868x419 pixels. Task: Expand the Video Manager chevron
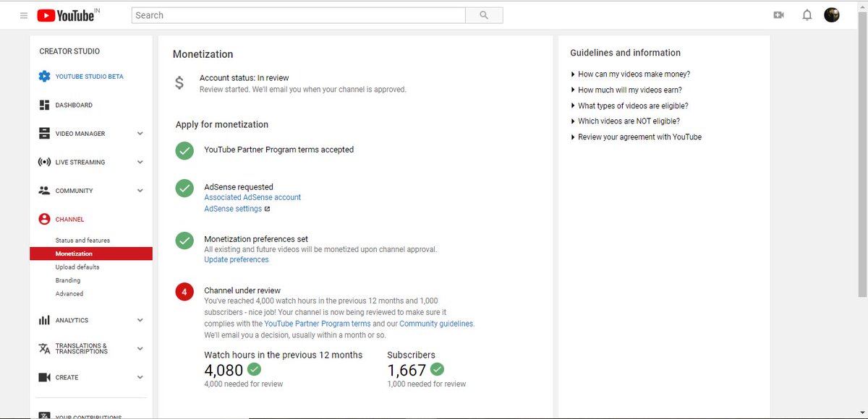point(140,134)
